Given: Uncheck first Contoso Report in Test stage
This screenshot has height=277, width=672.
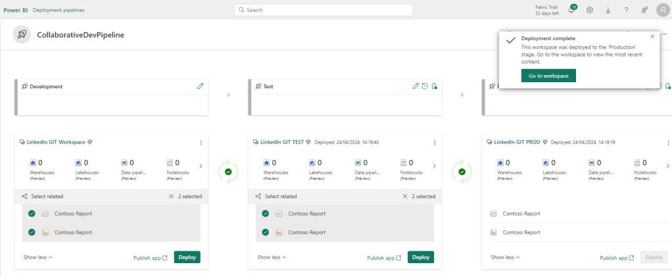Looking at the screenshot, I should [x=265, y=214].
